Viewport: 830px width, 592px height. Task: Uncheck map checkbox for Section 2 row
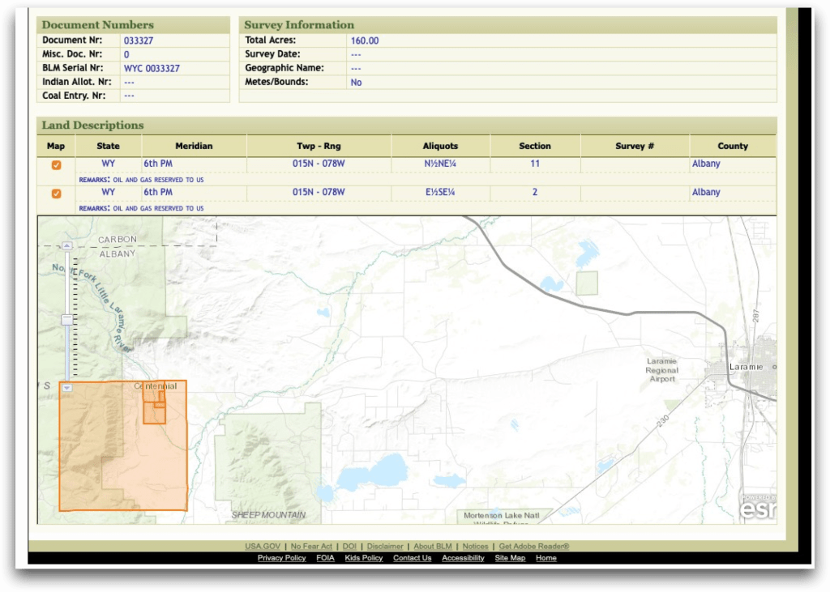click(56, 194)
